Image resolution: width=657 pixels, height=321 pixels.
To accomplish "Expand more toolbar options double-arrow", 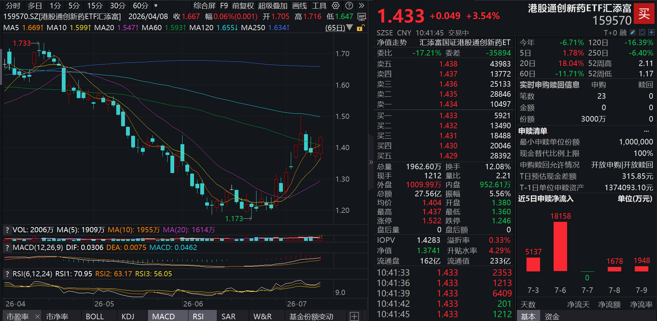I will coord(362,6).
